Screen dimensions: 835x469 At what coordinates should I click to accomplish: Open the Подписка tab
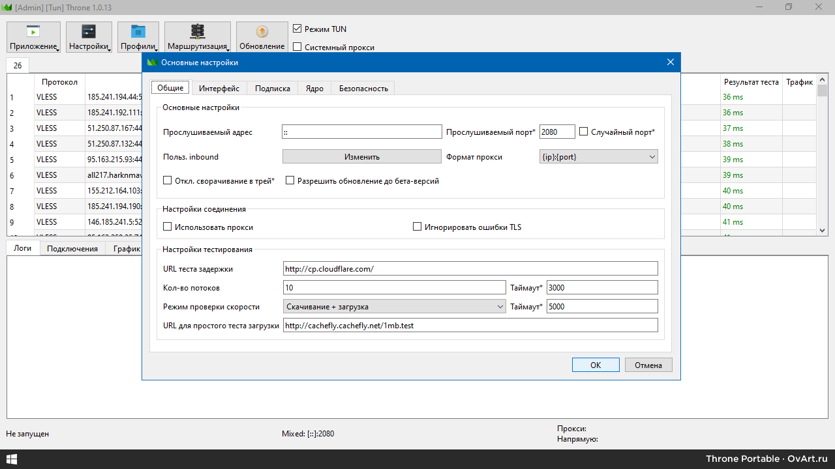272,89
